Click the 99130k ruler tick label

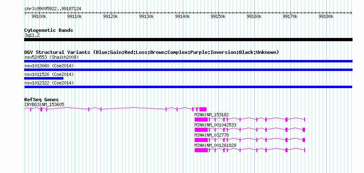147,16
